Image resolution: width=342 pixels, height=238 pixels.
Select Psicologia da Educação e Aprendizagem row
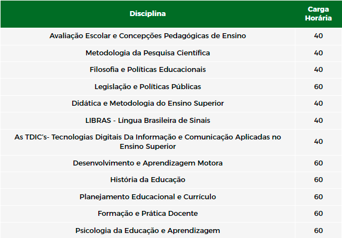click(x=171, y=230)
